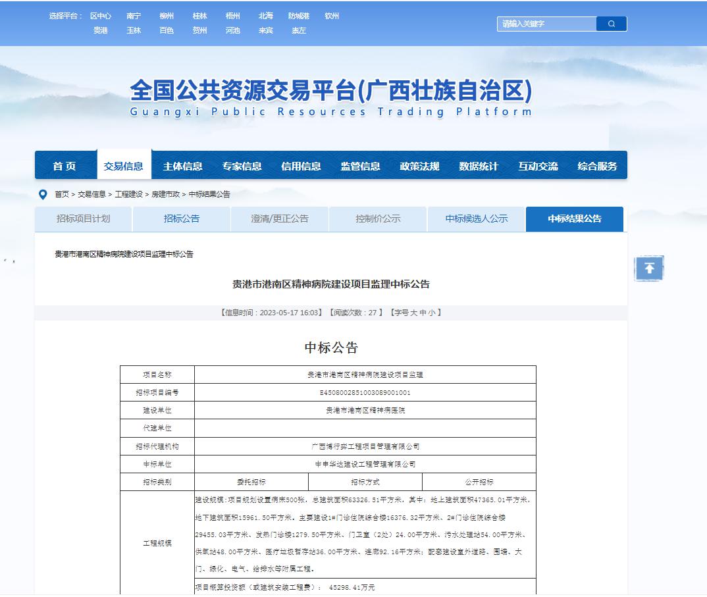Image resolution: width=707 pixels, height=597 pixels.
Task: Switch to the 控制价公示 tab
Action: coord(378,219)
